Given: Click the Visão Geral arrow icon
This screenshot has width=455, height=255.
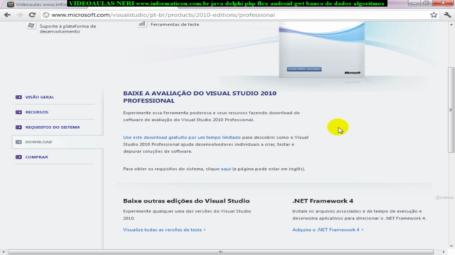Looking at the screenshot, I should [18, 97].
